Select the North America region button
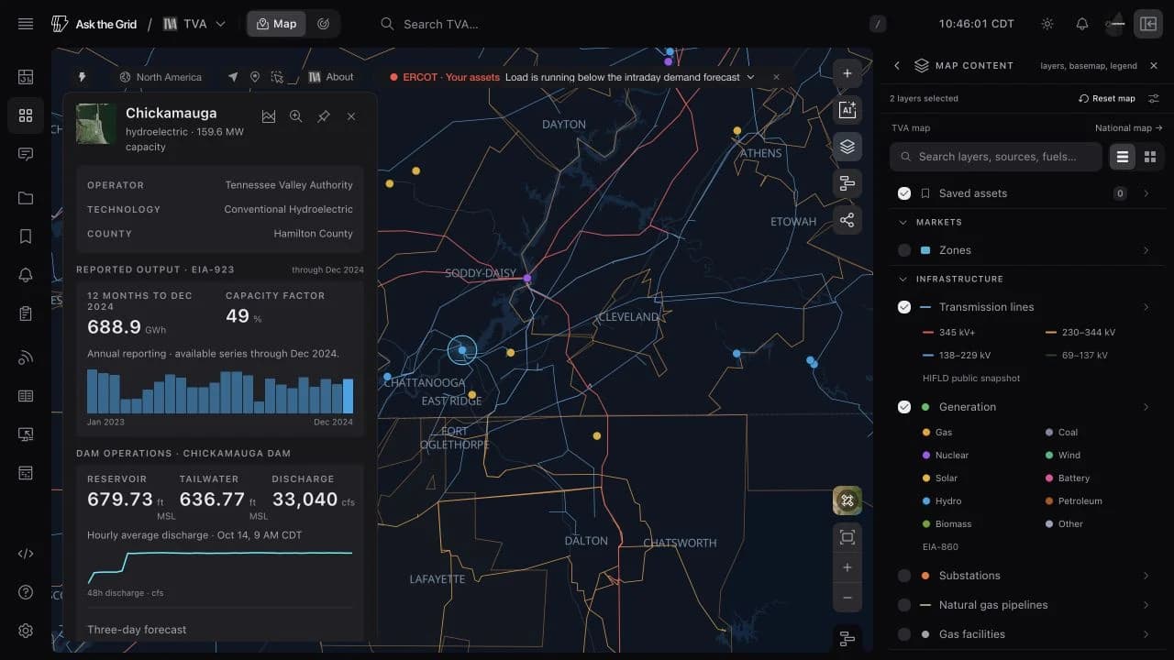 (161, 77)
